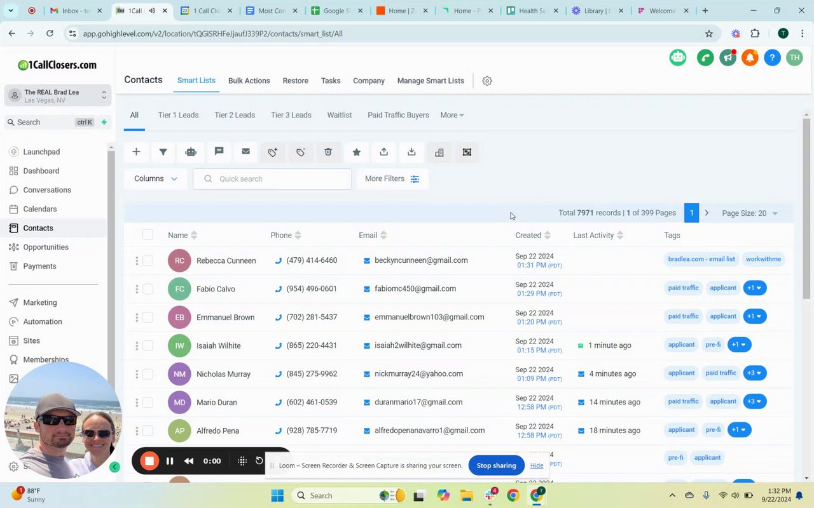Click the Hide link in the sharing bar
Screen dimensions: 814x508
(537, 465)
